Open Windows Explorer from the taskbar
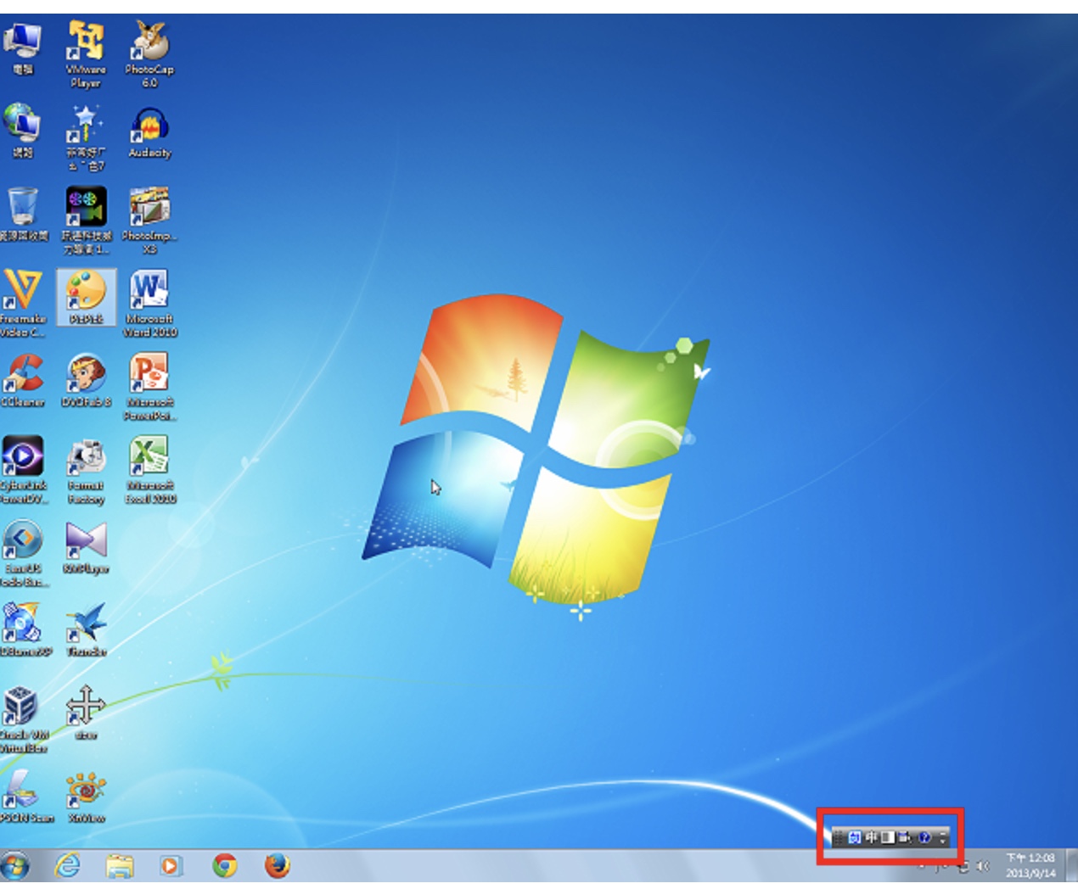 120,866
